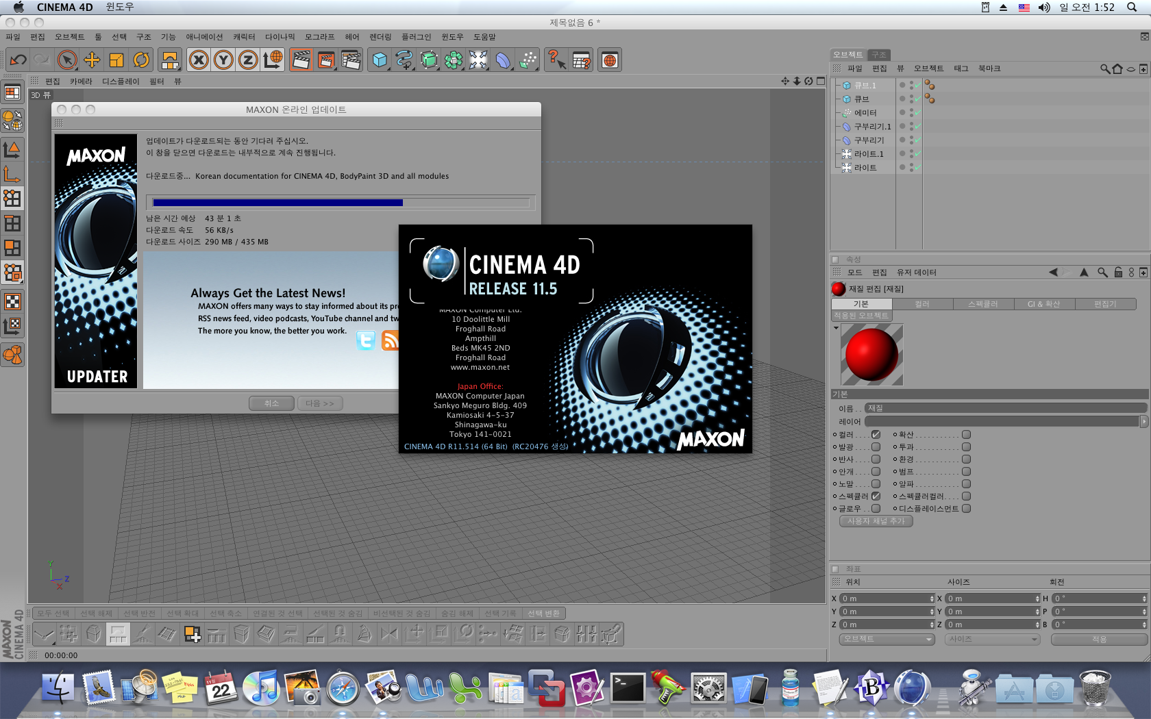Viewport: 1151px width, 719px height.
Task: Open the 플러그인 menu
Action: tap(417, 37)
